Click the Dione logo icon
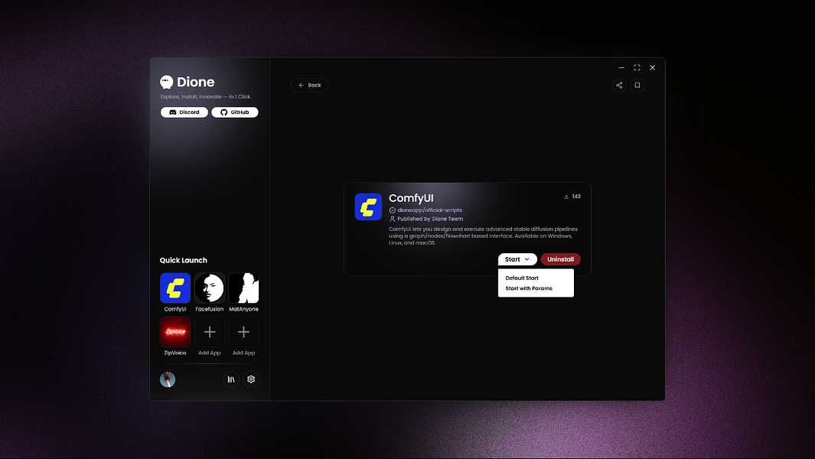 166,82
